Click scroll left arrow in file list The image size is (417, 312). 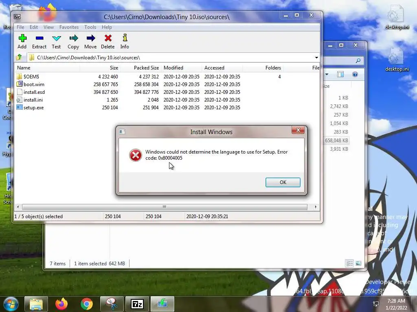(x=18, y=207)
